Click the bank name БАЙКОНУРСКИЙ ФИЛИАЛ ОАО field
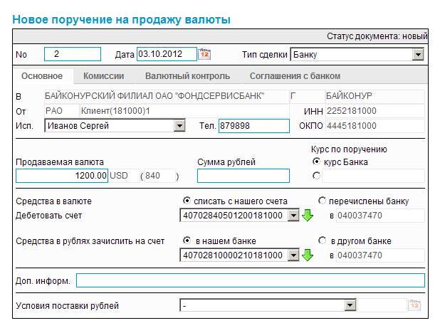The image size is (440, 333). (167, 97)
